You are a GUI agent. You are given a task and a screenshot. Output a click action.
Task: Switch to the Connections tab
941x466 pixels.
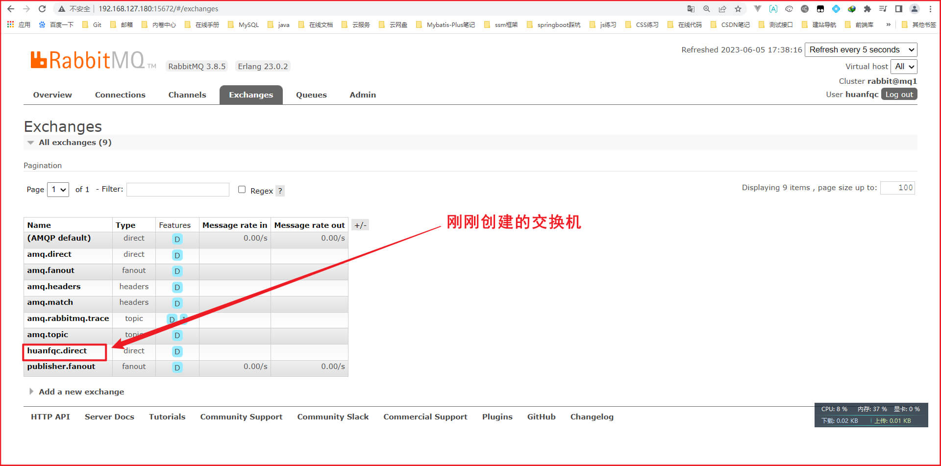point(120,95)
